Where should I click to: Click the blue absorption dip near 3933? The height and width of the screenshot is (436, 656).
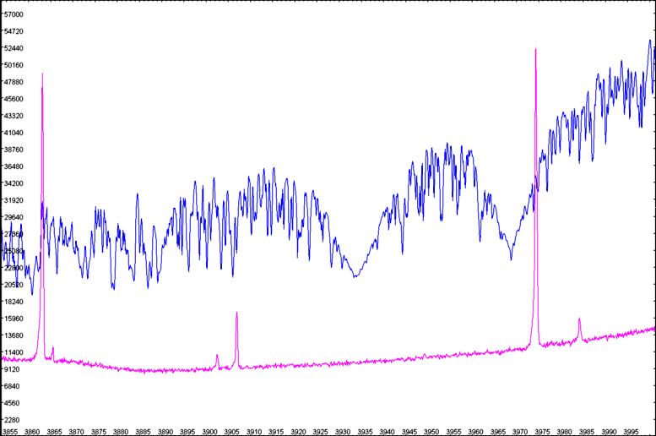coord(356,275)
